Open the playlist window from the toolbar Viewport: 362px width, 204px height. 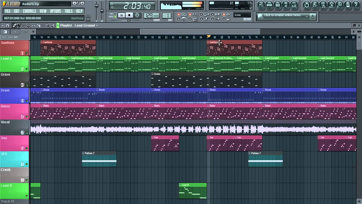tap(261, 5)
